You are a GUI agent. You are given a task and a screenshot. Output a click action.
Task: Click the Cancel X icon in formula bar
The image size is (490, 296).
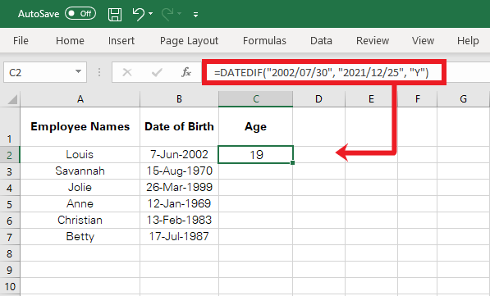coord(127,72)
